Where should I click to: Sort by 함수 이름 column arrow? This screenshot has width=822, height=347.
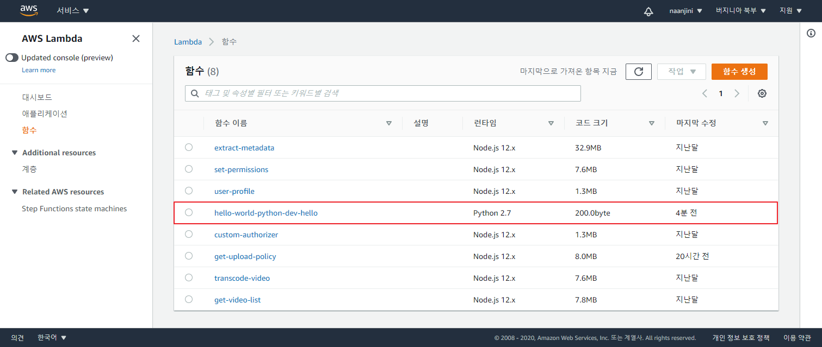pyautogui.click(x=389, y=123)
